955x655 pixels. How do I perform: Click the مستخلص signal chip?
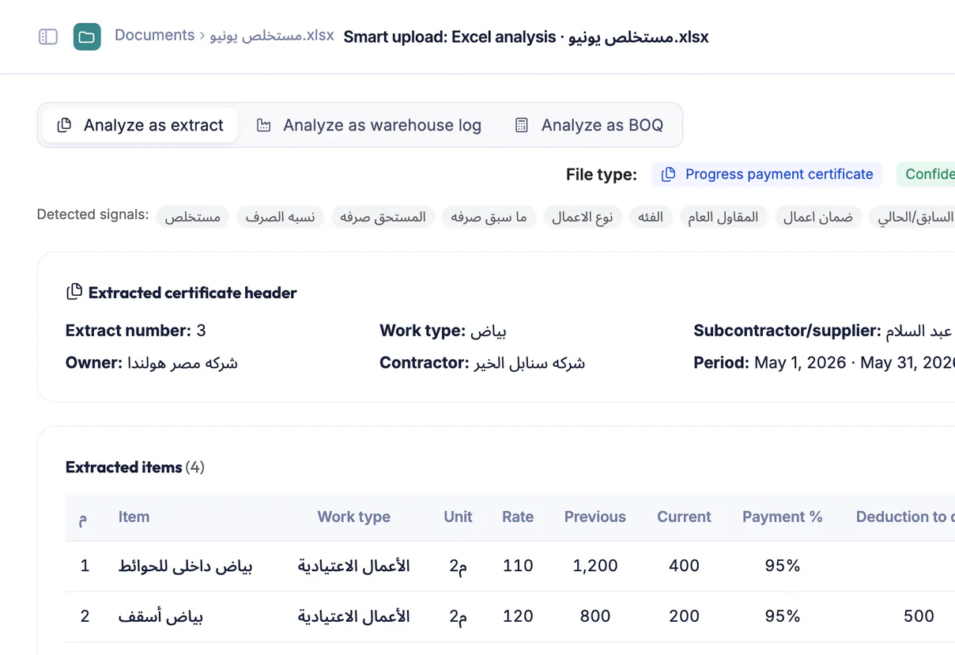(x=193, y=217)
